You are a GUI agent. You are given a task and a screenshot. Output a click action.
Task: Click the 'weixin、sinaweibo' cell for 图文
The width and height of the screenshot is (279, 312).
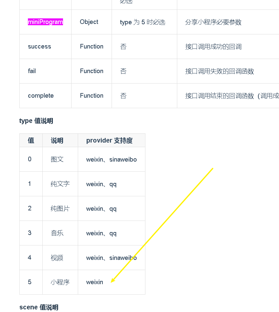point(111,160)
